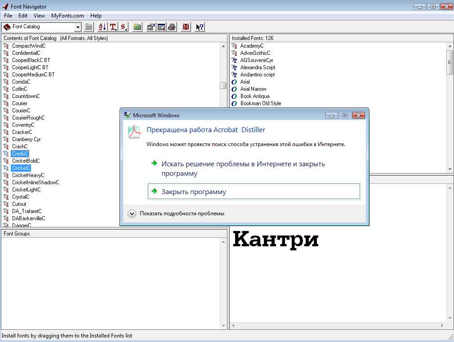
Task: Open the MyFonts.com menu
Action: [67, 16]
